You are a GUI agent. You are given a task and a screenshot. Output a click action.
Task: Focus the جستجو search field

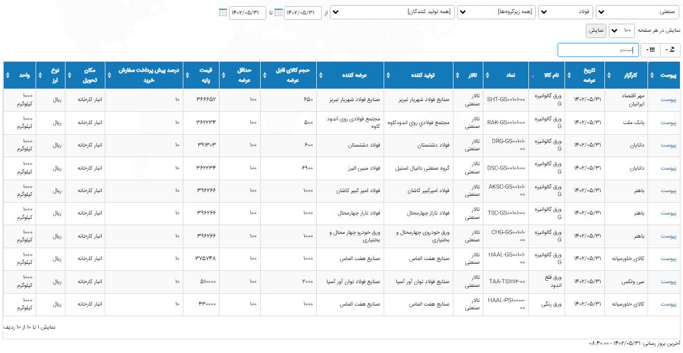pyautogui.click(x=598, y=50)
